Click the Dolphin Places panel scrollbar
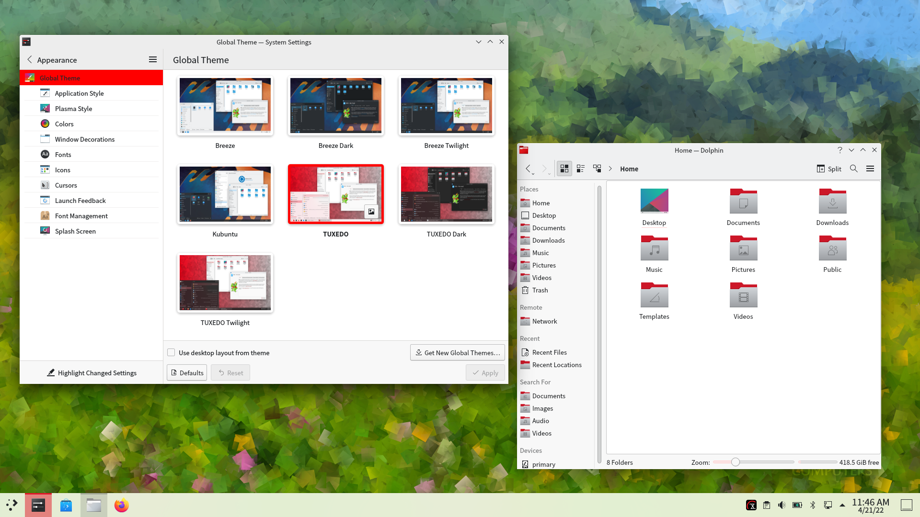 (599, 324)
